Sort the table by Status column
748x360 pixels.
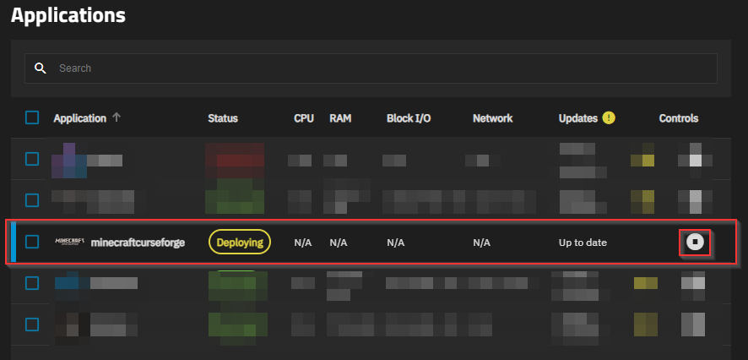tap(223, 118)
